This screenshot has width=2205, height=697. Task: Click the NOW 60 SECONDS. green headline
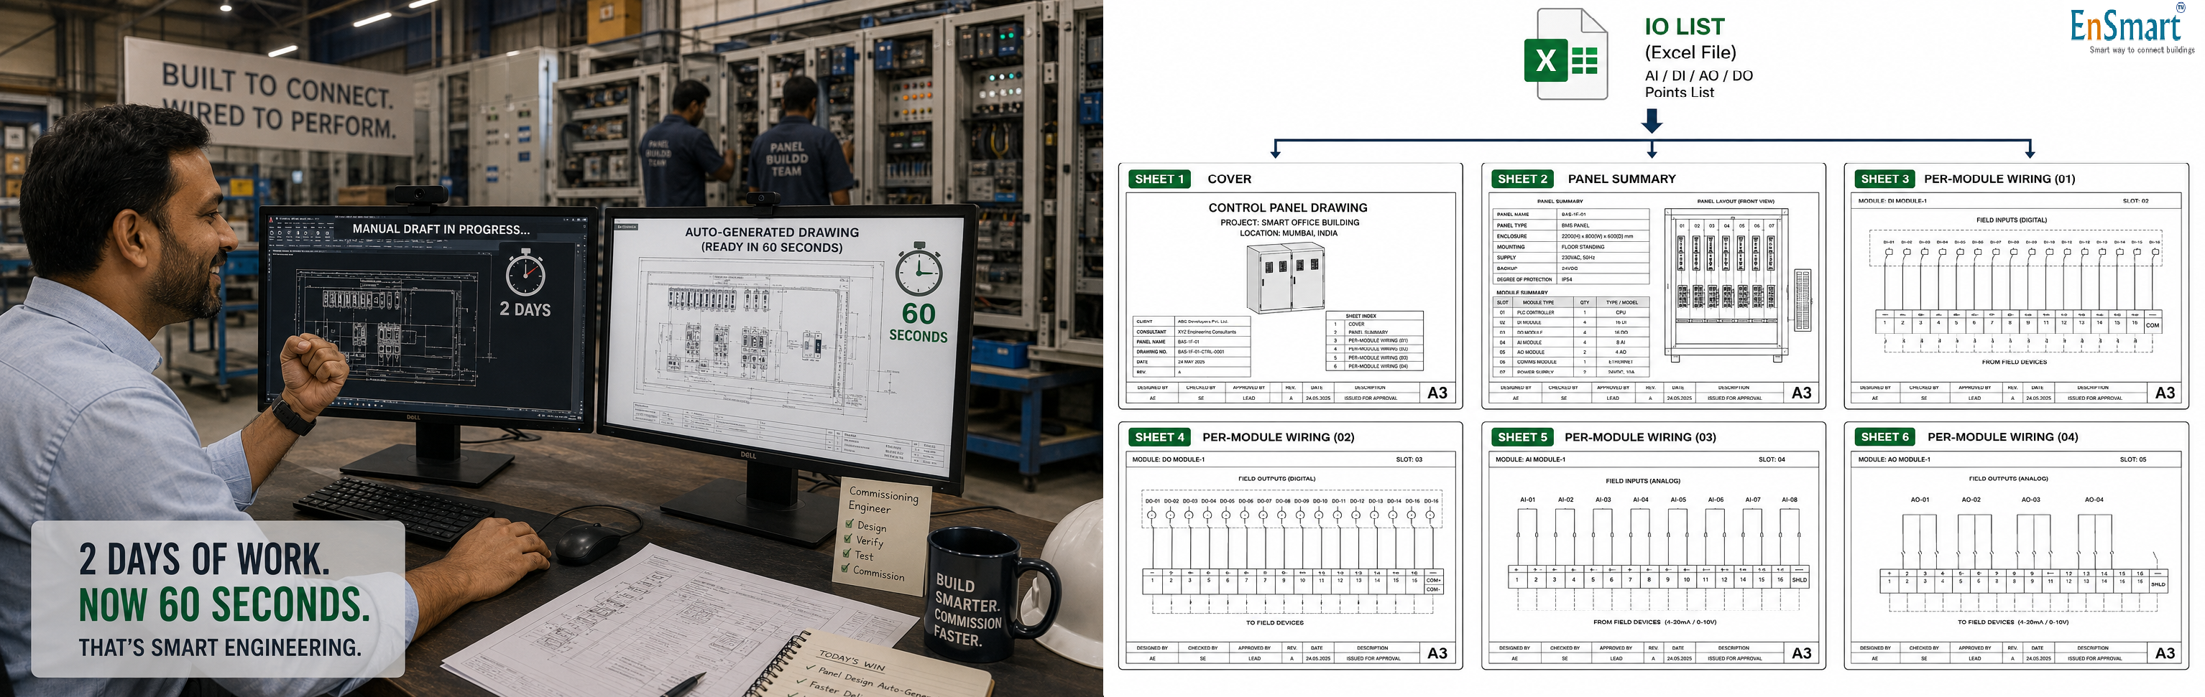coord(224,604)
